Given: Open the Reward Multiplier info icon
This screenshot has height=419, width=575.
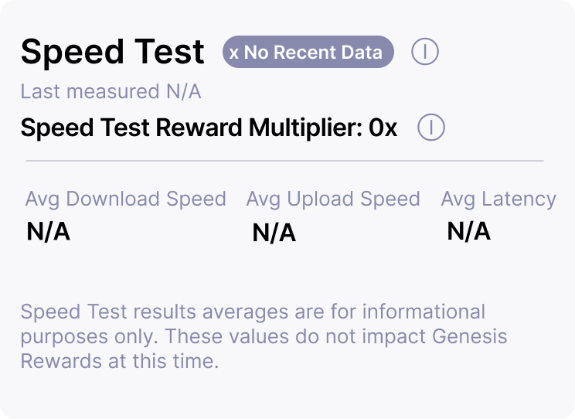Looking at the screenshot, I should [430, 128].
